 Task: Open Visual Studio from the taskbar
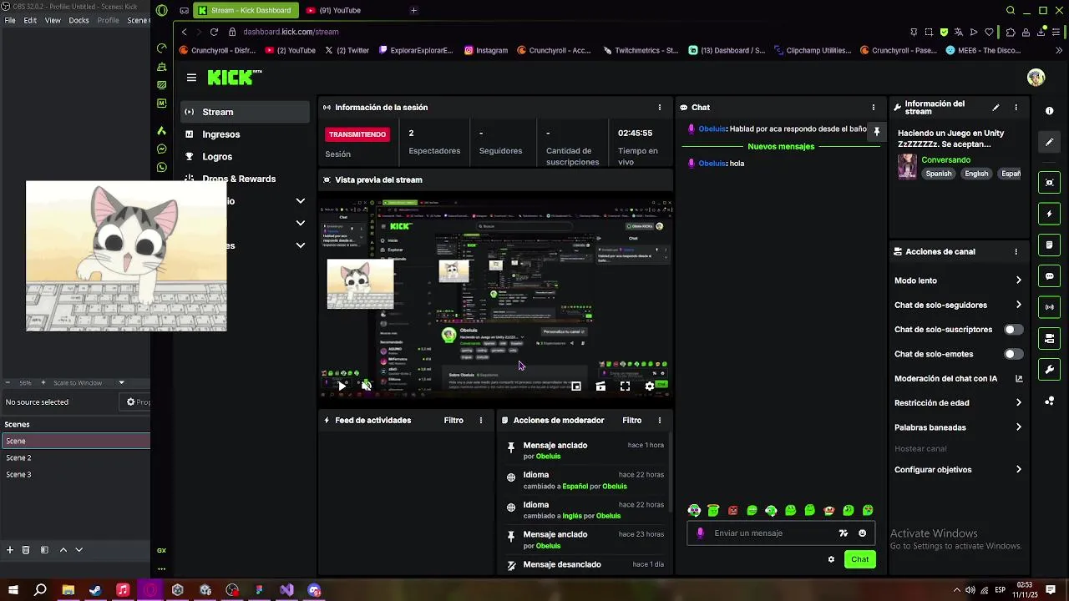click(x=286, y=590)
